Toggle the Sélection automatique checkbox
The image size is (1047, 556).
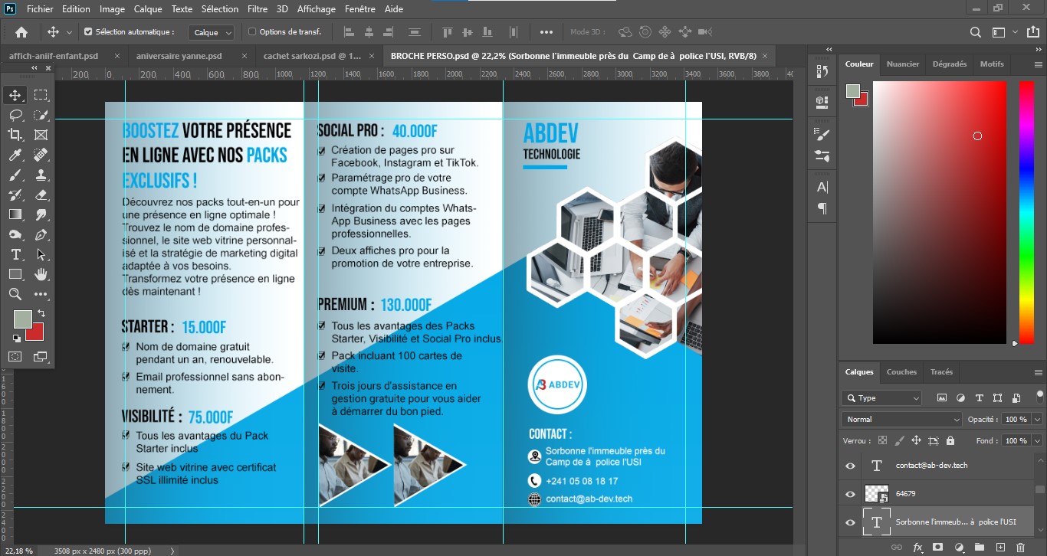(88, 32)
